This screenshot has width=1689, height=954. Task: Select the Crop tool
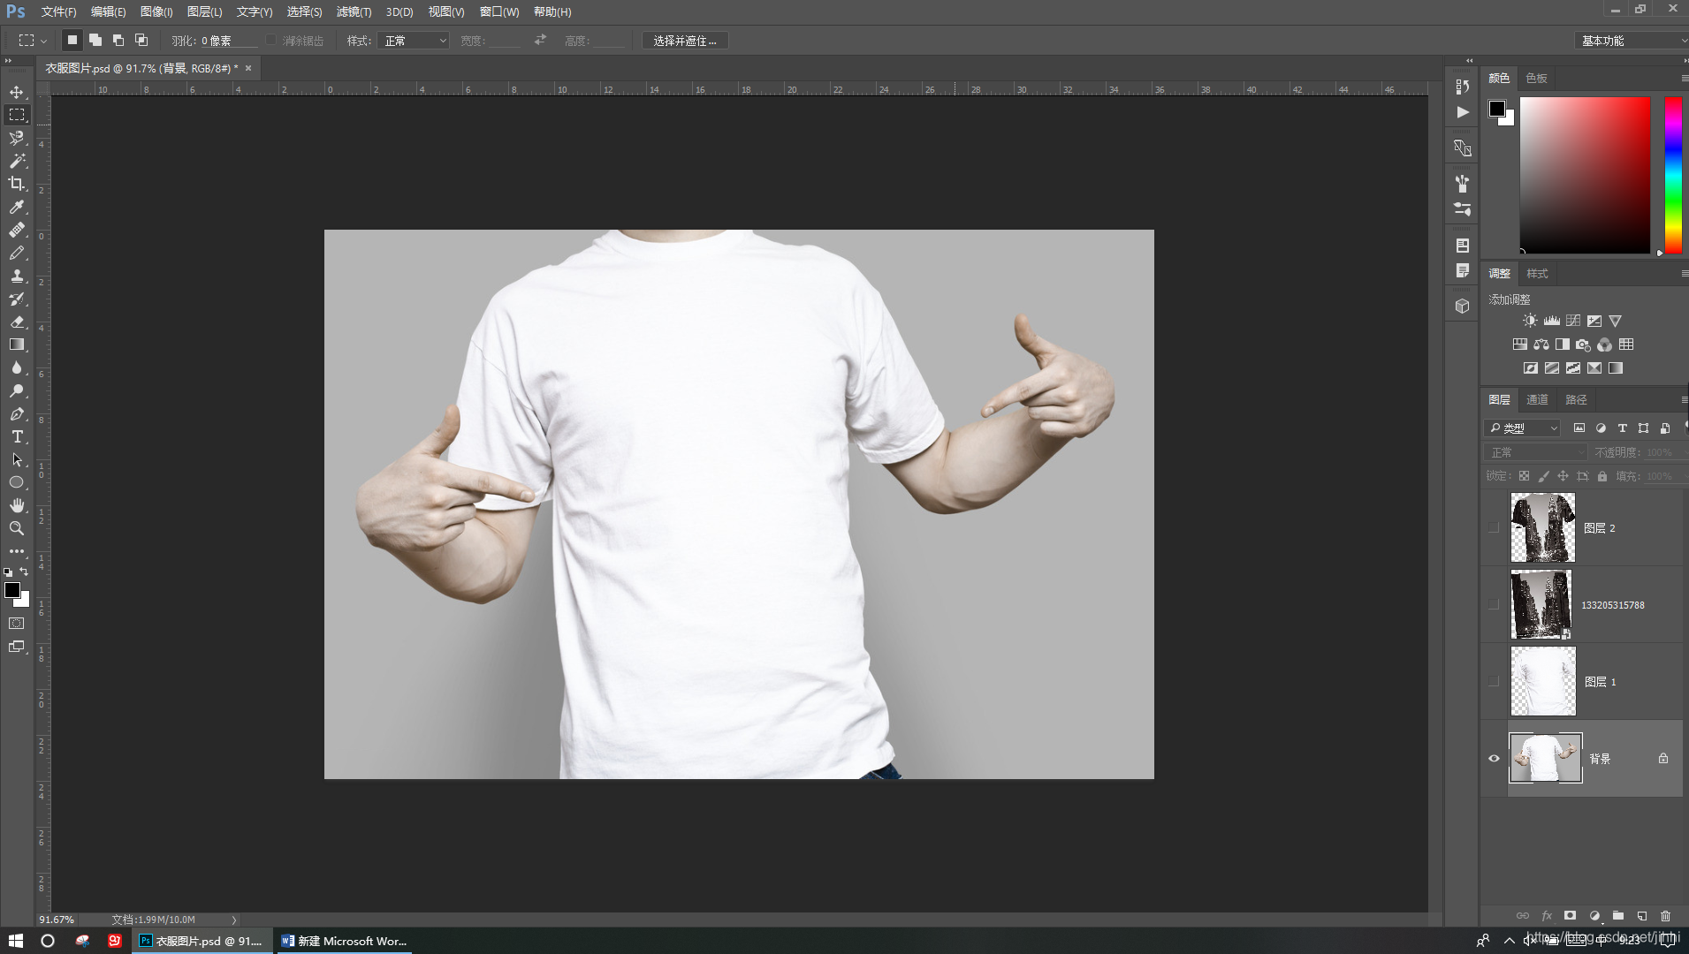pos(17,184)
